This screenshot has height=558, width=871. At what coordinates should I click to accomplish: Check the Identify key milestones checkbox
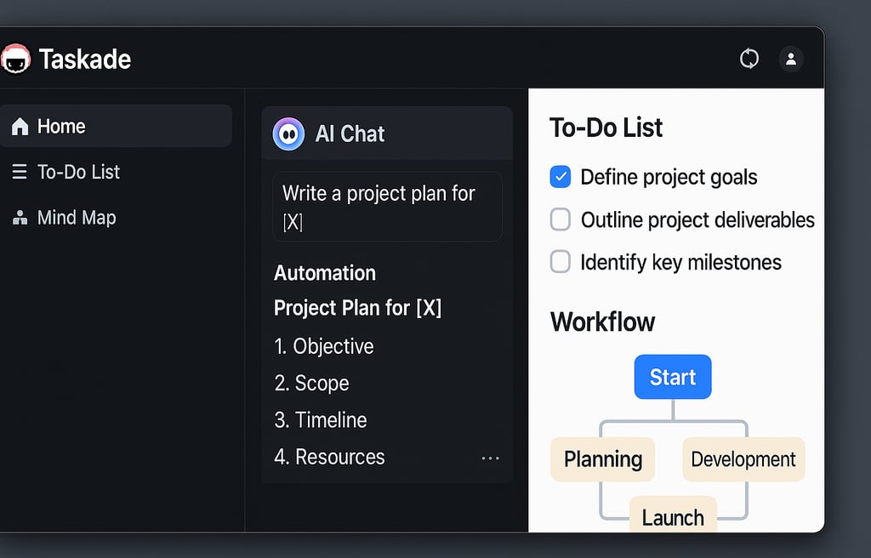[560, 261]
